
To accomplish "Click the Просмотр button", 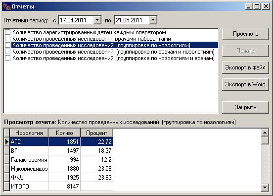I will point(245,34).
